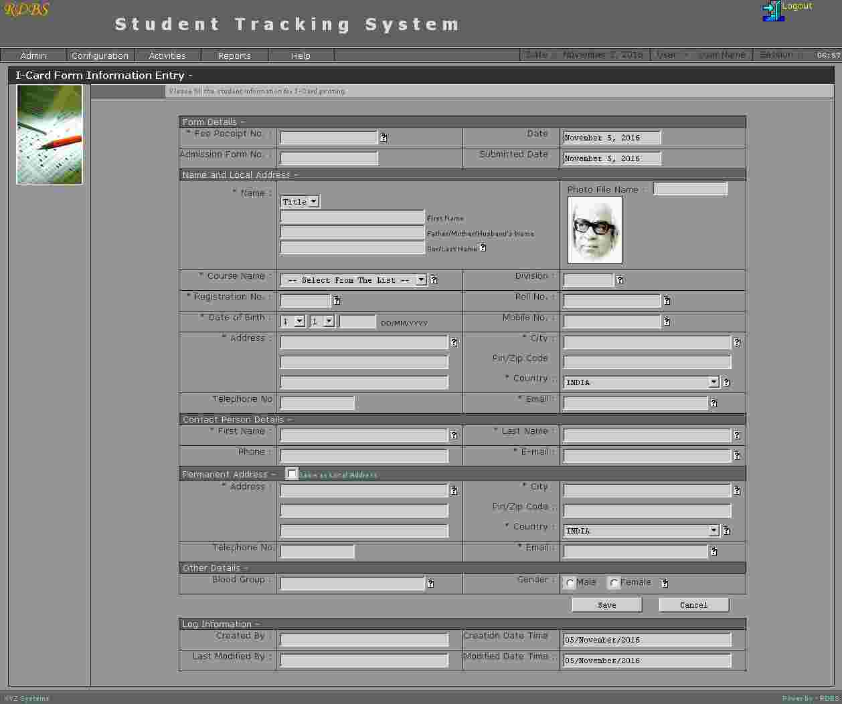This screenshot has height=704, width=842.
Task: Open the birth day dropdown
Action: [292, 322]
